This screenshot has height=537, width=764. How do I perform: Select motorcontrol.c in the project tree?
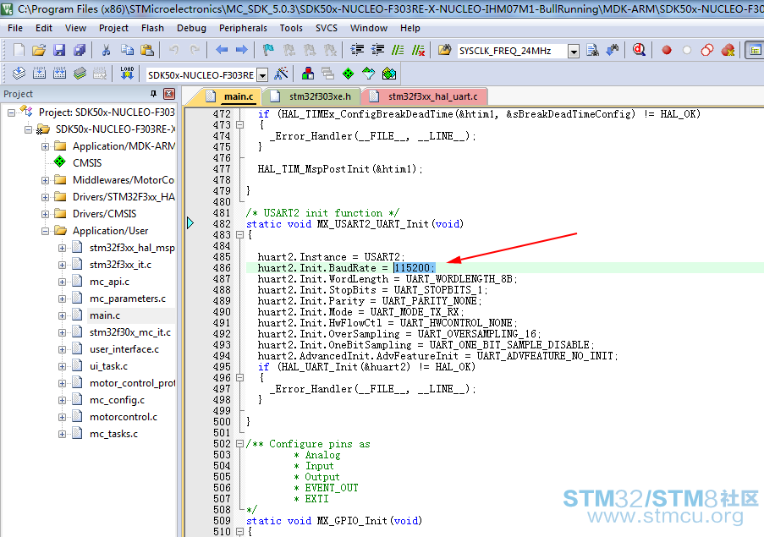[x=124, y=417]
